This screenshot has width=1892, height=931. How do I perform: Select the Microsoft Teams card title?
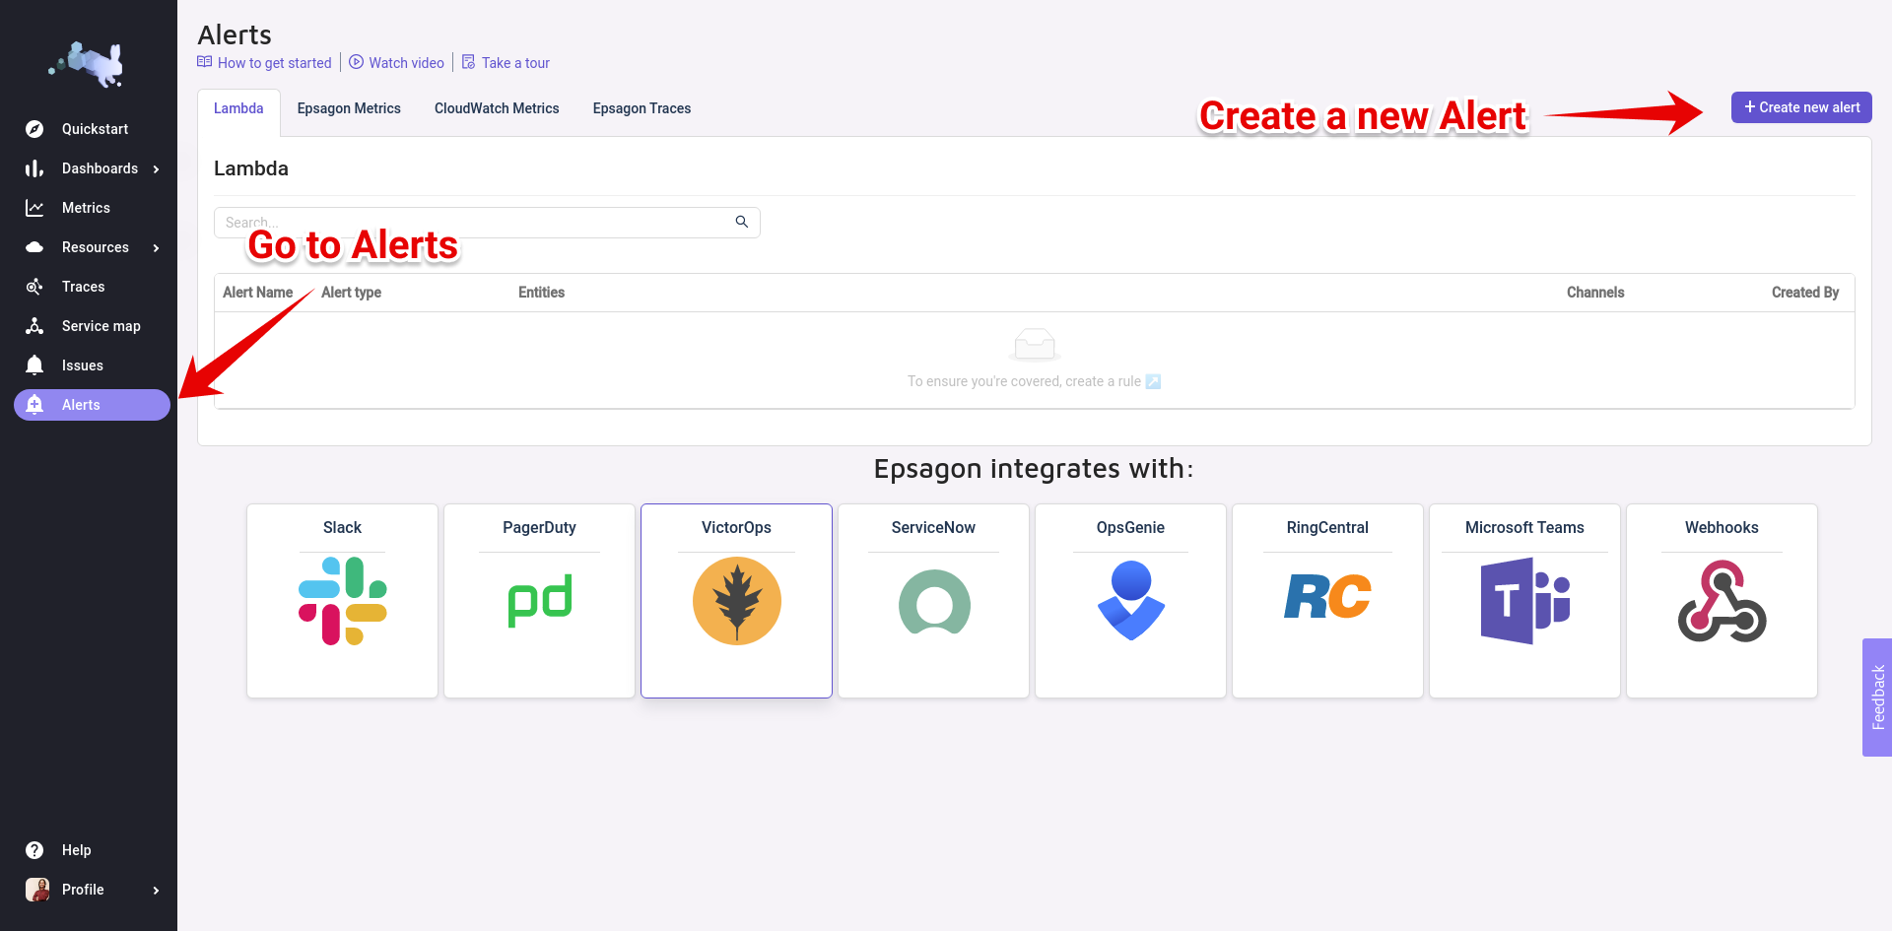pos(1524,528)
